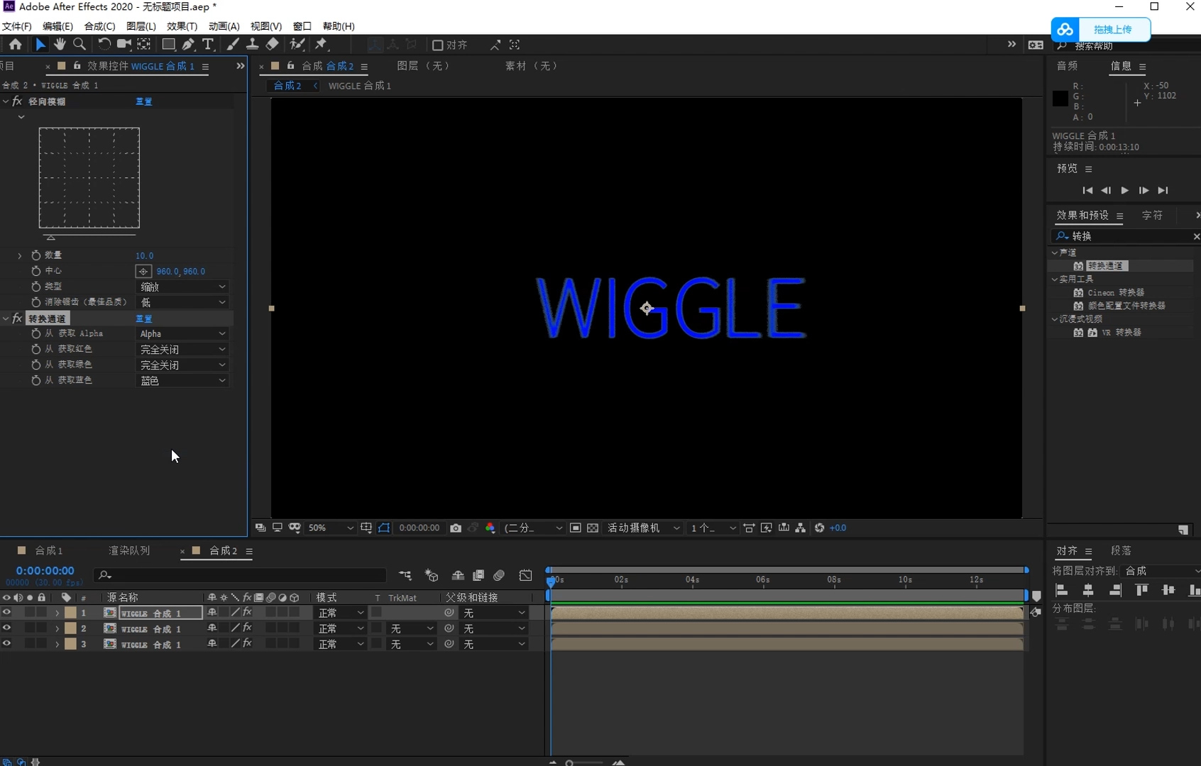Open the 获取蓝色 source dropdown
The width and height of the screenshot is (1201, 766).
pos(182,381)
